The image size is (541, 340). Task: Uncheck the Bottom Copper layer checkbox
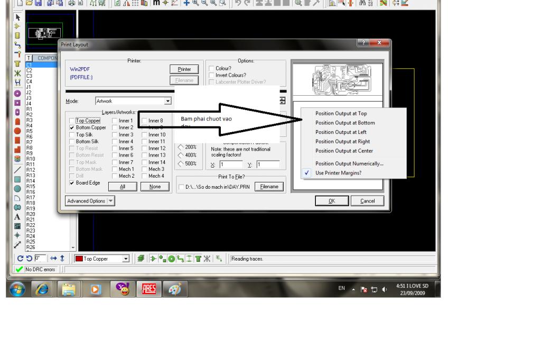point(72,128)
